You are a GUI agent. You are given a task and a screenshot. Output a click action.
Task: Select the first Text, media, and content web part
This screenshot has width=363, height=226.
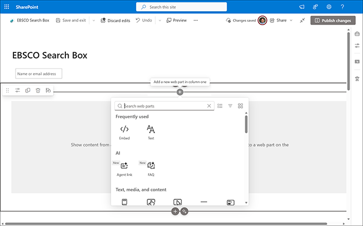(x=125, y=202)
